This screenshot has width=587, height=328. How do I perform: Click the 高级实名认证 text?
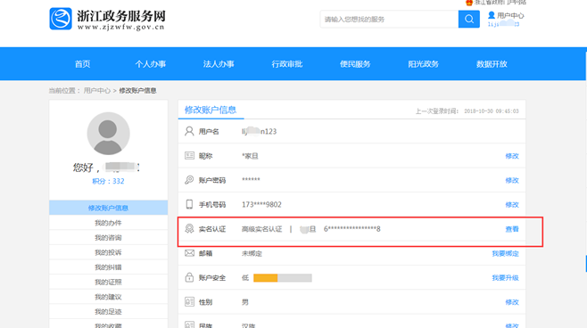(x=261, y=229)
